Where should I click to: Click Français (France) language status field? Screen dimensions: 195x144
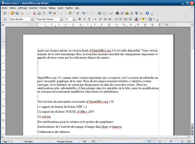coord(64,141)
